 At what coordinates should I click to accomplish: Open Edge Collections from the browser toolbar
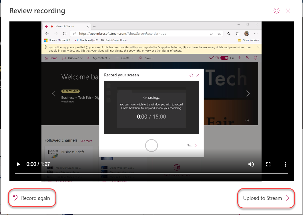tap(237, 33)
